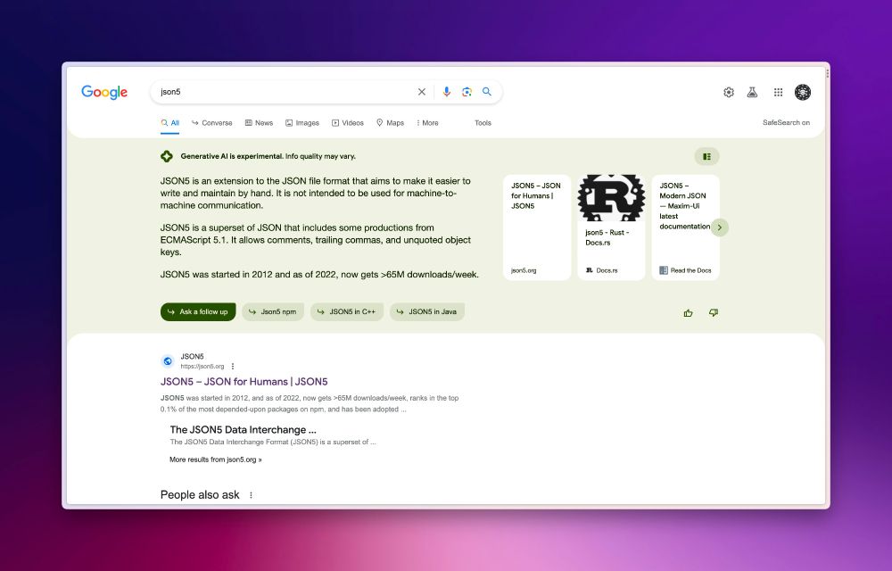Select the JSON5 in Java suggestion chip

pos(427,311)
